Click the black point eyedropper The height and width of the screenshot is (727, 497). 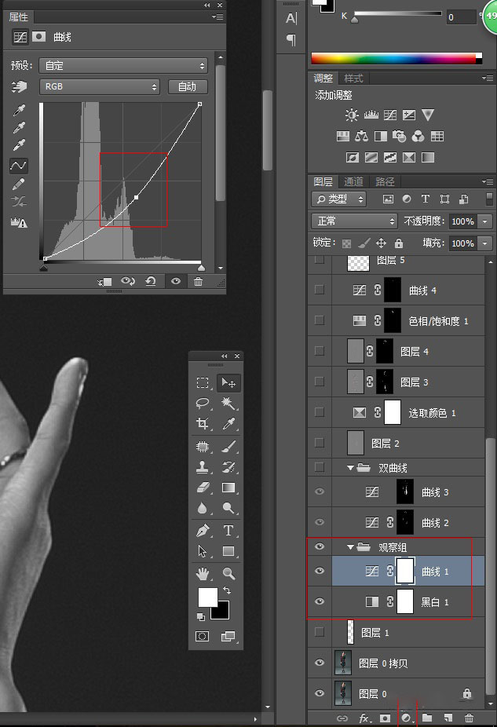pyautogui.click(x=19, y=110)
